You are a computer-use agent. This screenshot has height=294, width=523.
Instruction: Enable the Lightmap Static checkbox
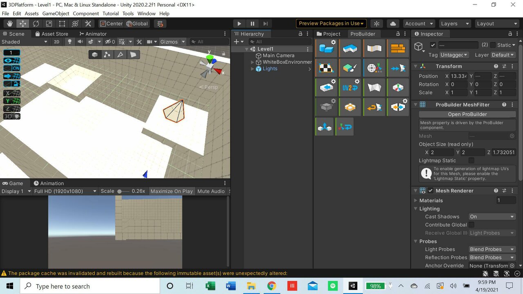coord(471,160)
